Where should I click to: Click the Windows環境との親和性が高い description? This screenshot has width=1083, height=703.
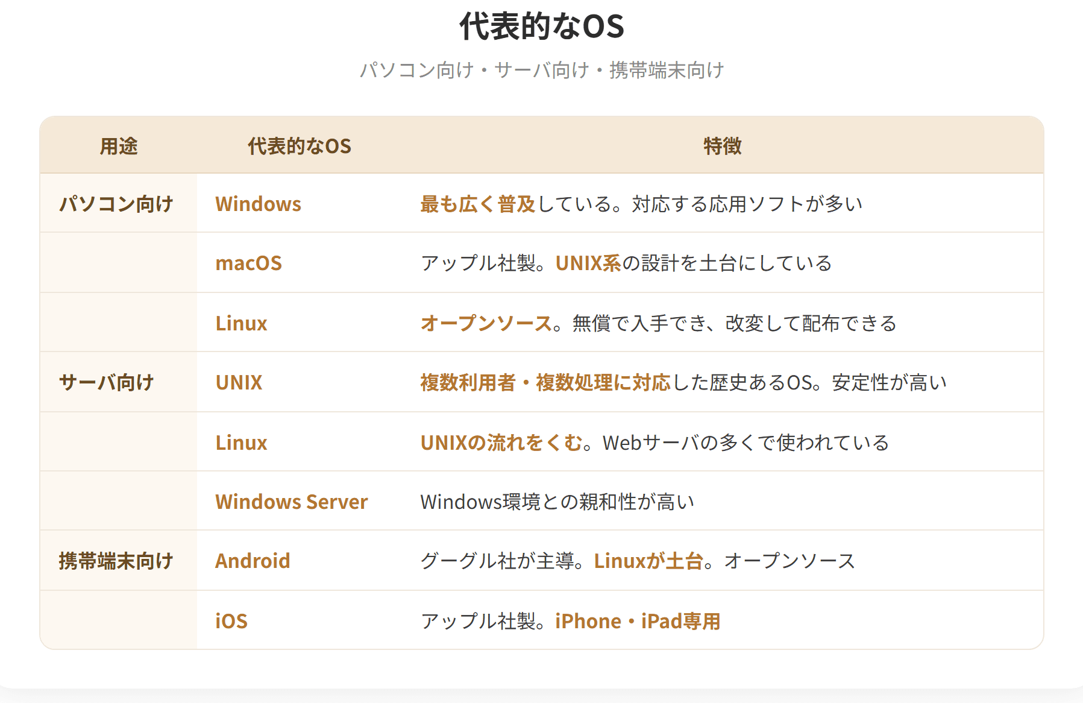click(557, 502)
